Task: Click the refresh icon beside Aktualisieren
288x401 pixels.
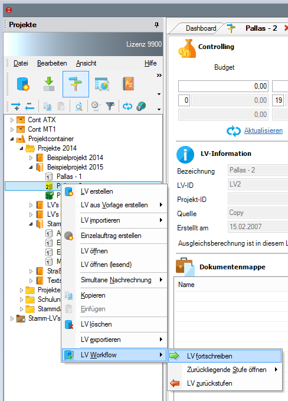Action: click(x=234, y=131)
